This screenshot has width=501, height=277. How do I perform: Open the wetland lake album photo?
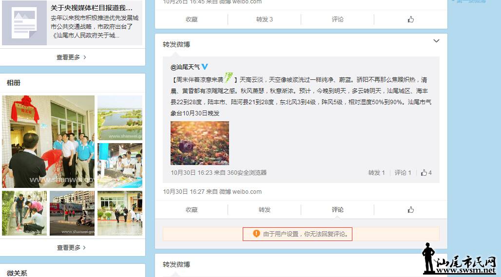120,118
